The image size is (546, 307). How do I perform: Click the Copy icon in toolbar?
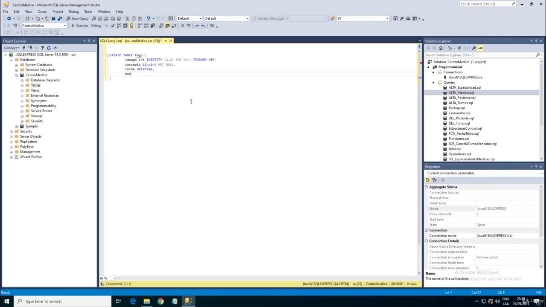134,19
